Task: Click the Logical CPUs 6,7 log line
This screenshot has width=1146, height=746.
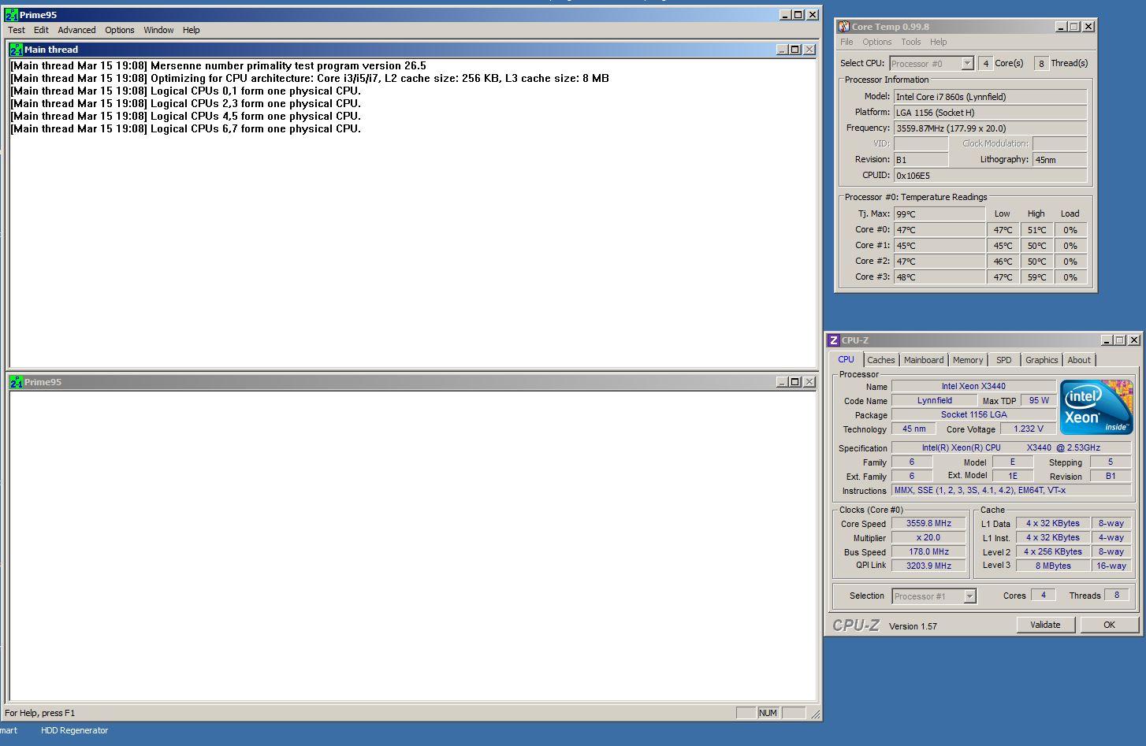Action: pyautogui.click(x=186, y=128)
